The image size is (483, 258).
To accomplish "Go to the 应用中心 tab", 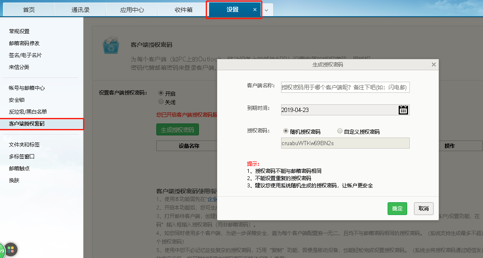I will (132, 9).
